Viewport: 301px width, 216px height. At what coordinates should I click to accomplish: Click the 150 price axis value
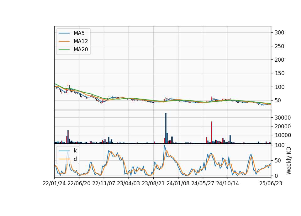279,73
